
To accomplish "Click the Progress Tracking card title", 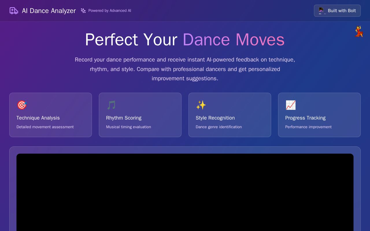I will pyautogui.click(x=305, y=118).
